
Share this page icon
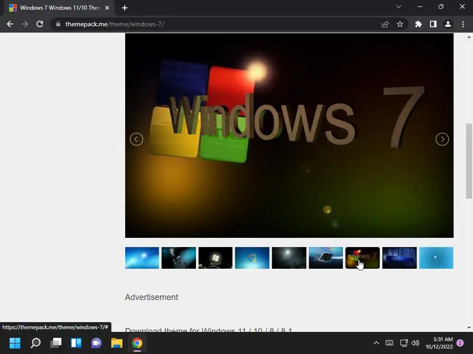(x=385, y=24)
